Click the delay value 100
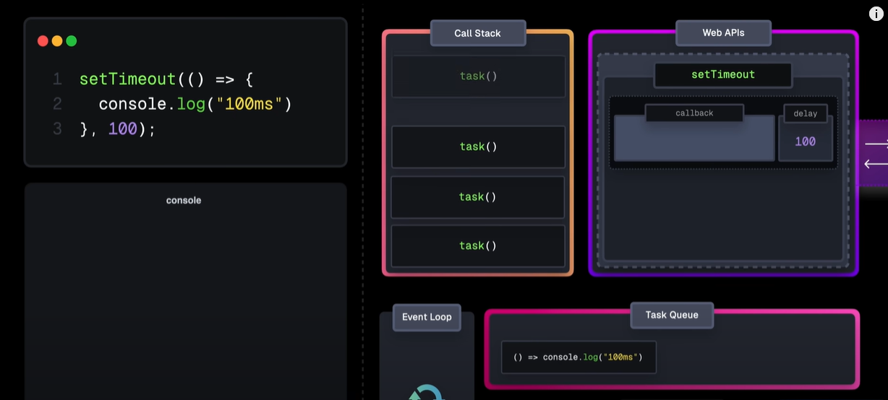 click(x=806, y=142)
